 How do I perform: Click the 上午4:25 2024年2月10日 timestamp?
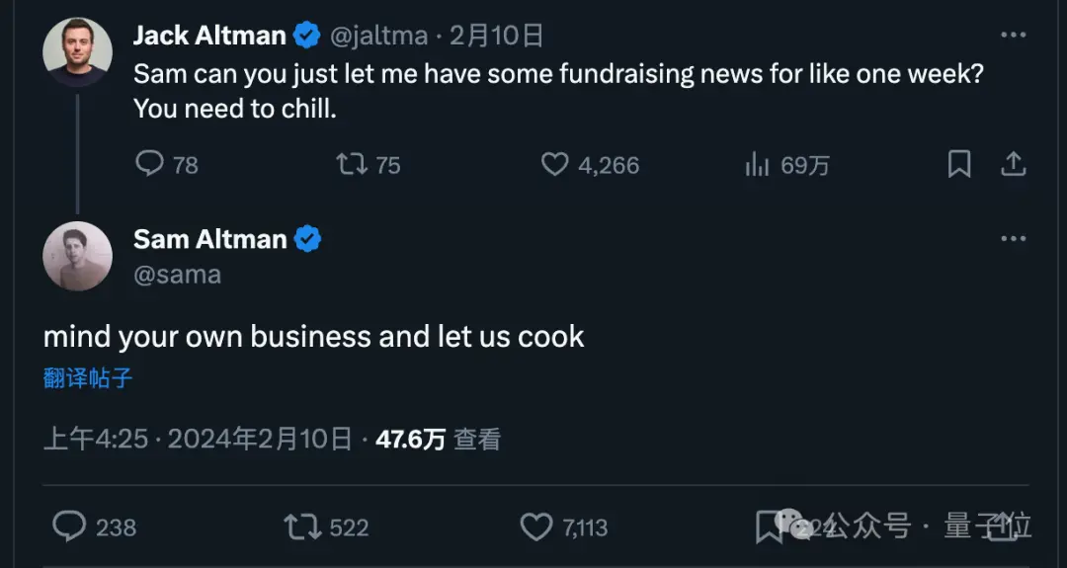point(198,439)
